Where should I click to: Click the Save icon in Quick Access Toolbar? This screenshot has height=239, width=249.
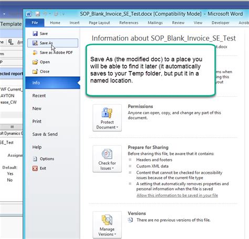click(x=37, y=14)
